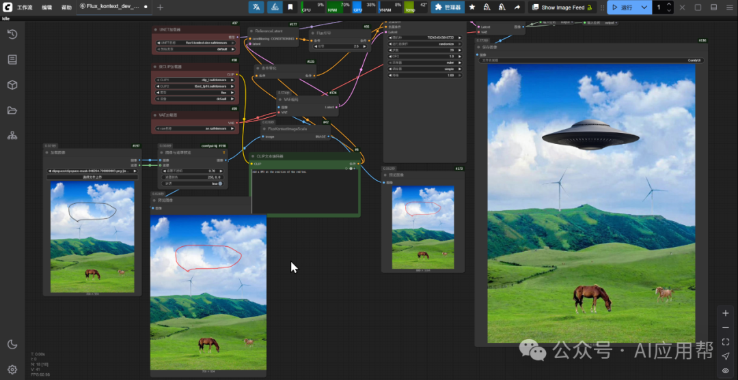Click the square stop-queue icon in top bar
Screen dimensions: 738x380
click(698, 7)
